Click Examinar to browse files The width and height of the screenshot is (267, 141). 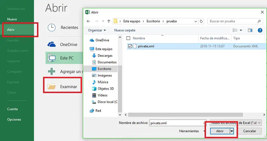click(x=62, y=87)
